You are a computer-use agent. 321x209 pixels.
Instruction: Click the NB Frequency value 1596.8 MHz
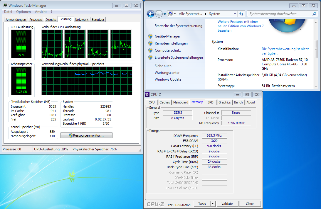[236, 123]
